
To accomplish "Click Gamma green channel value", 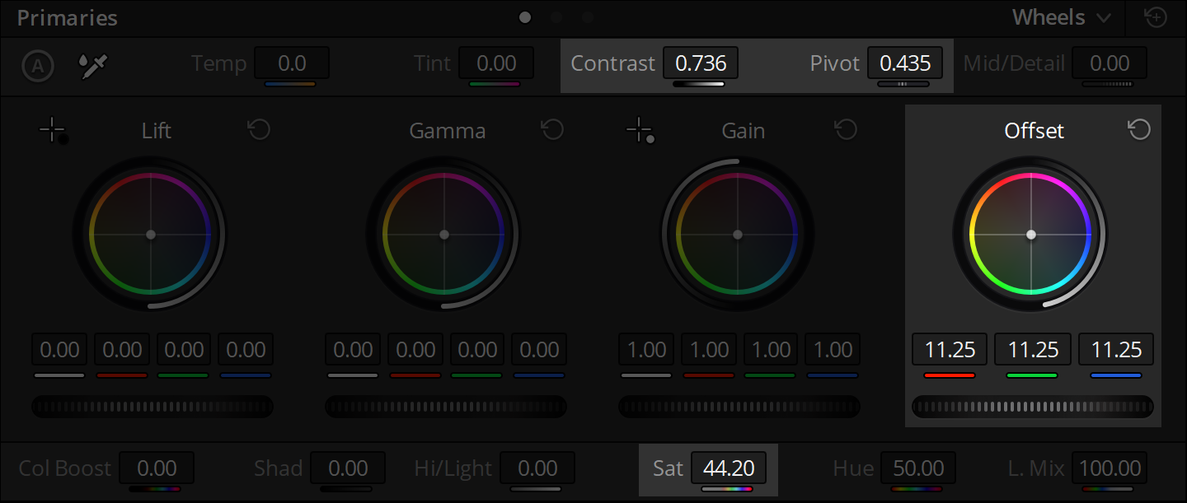I will (x=477, y=350).
